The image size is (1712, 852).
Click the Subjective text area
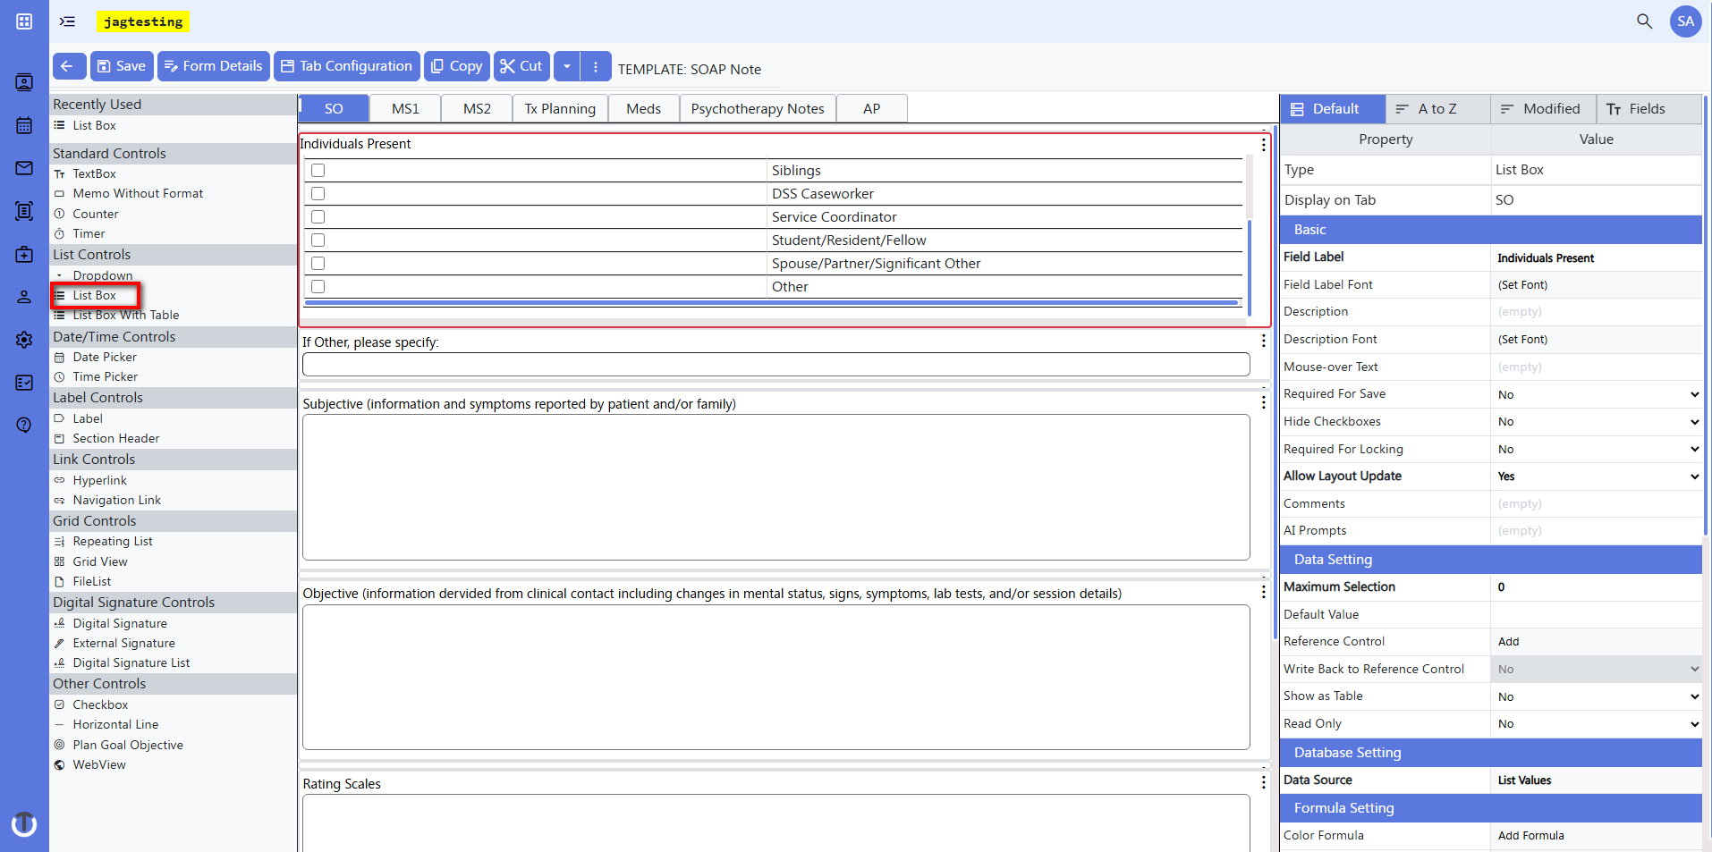[x=775, y=487]
